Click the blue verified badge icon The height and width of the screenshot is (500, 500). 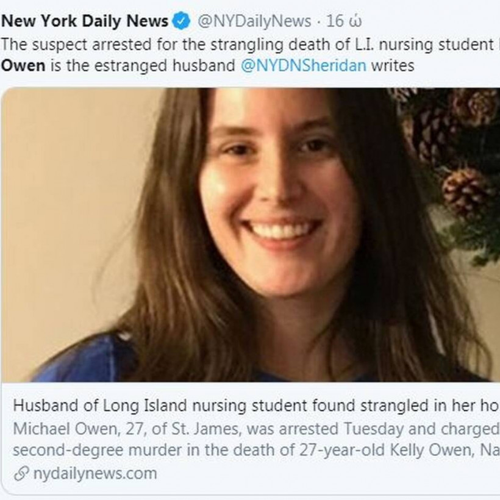(x=181, y=21)
